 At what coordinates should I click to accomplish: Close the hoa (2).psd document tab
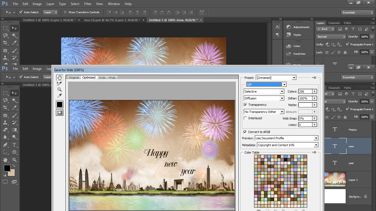[x=143, y=20]
